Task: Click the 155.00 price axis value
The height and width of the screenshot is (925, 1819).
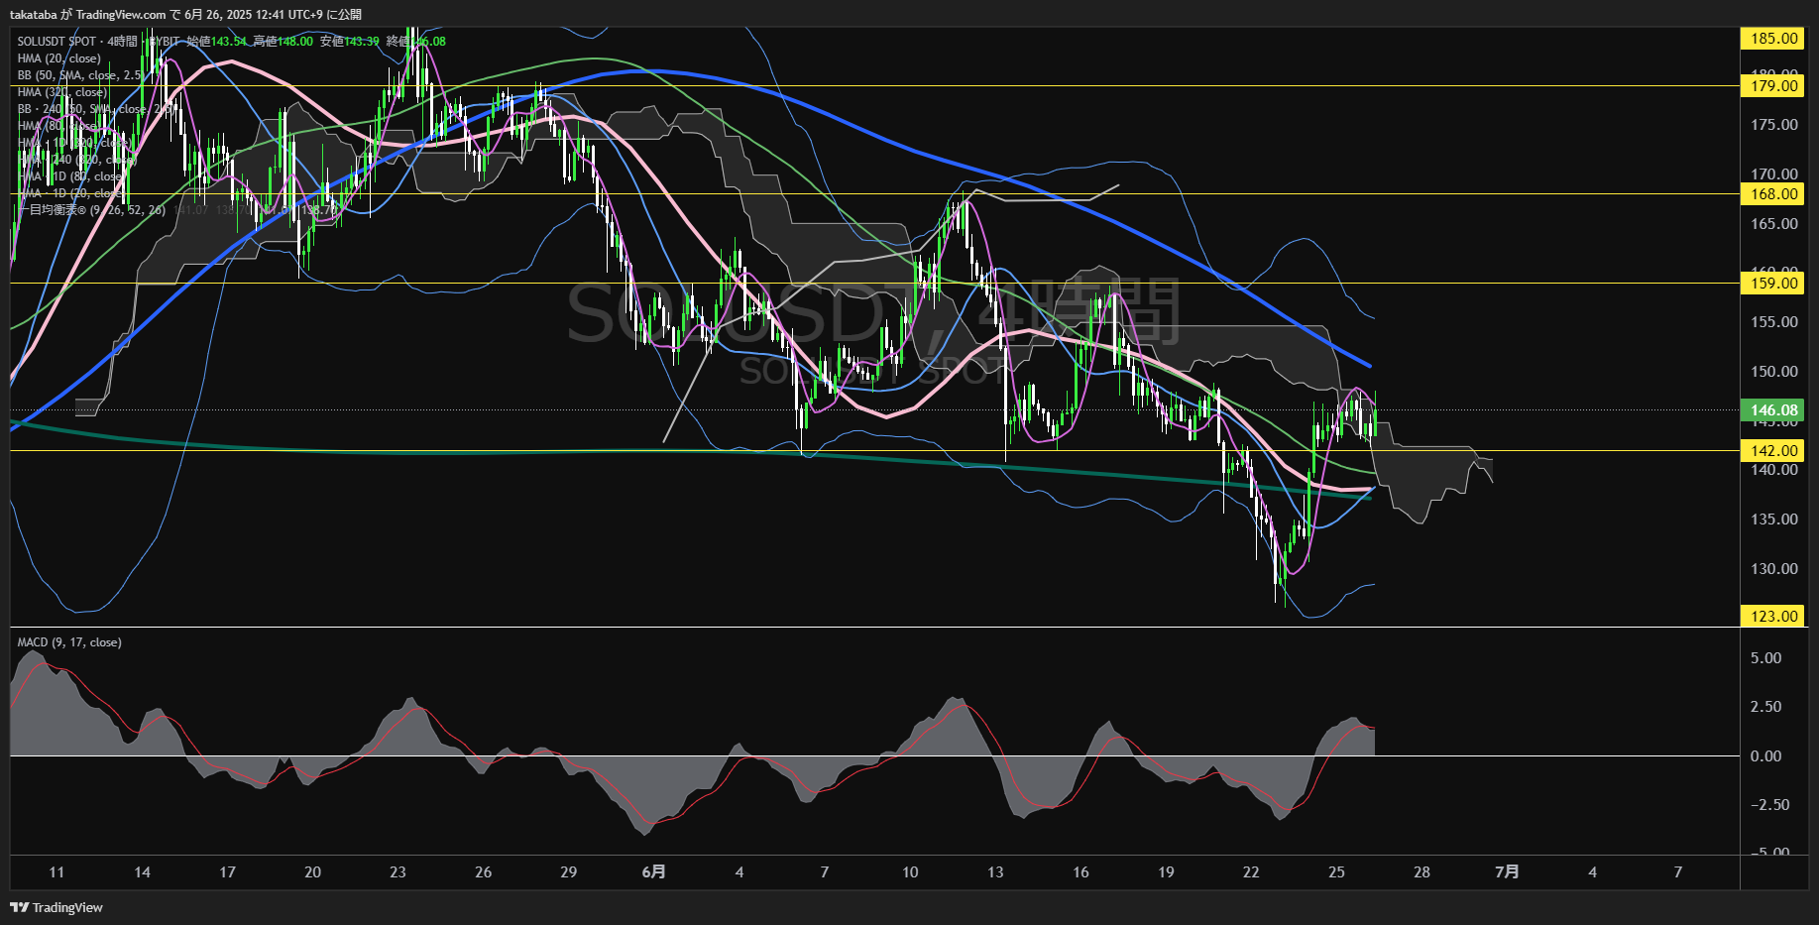Action: tap(1774, 322)
